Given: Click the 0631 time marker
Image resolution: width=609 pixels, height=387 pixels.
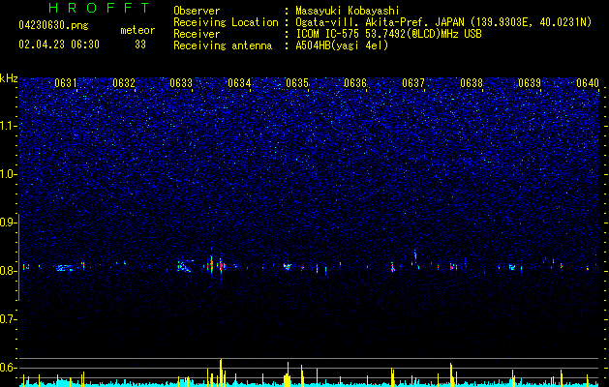Looking at the screenshot, I should [x=66, y=83].
